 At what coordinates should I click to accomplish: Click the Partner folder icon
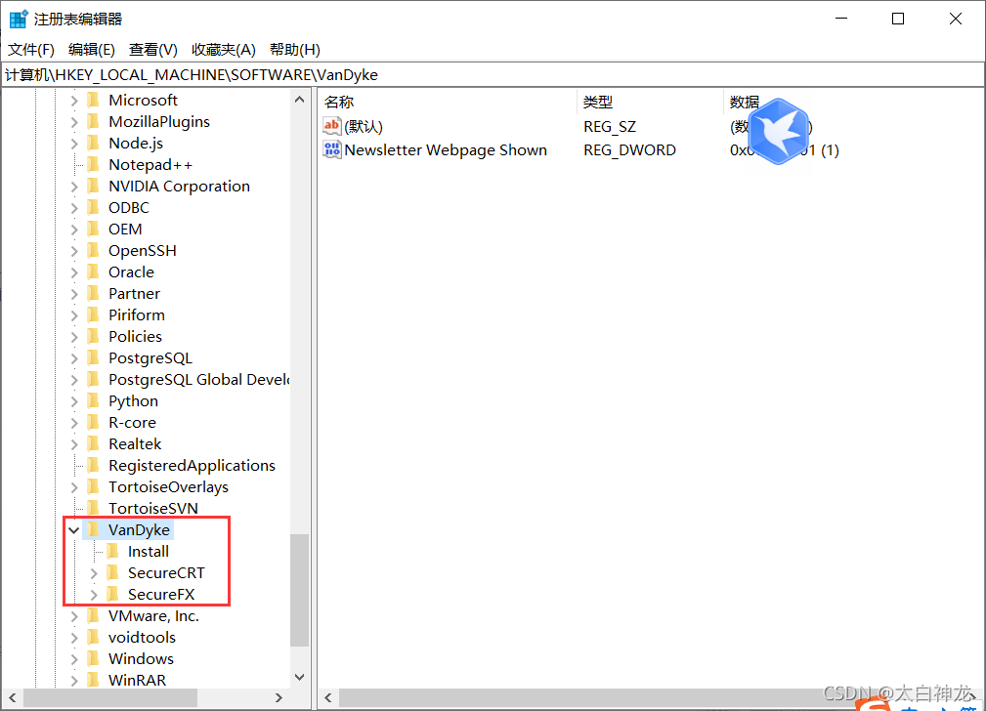click(94, 294)
